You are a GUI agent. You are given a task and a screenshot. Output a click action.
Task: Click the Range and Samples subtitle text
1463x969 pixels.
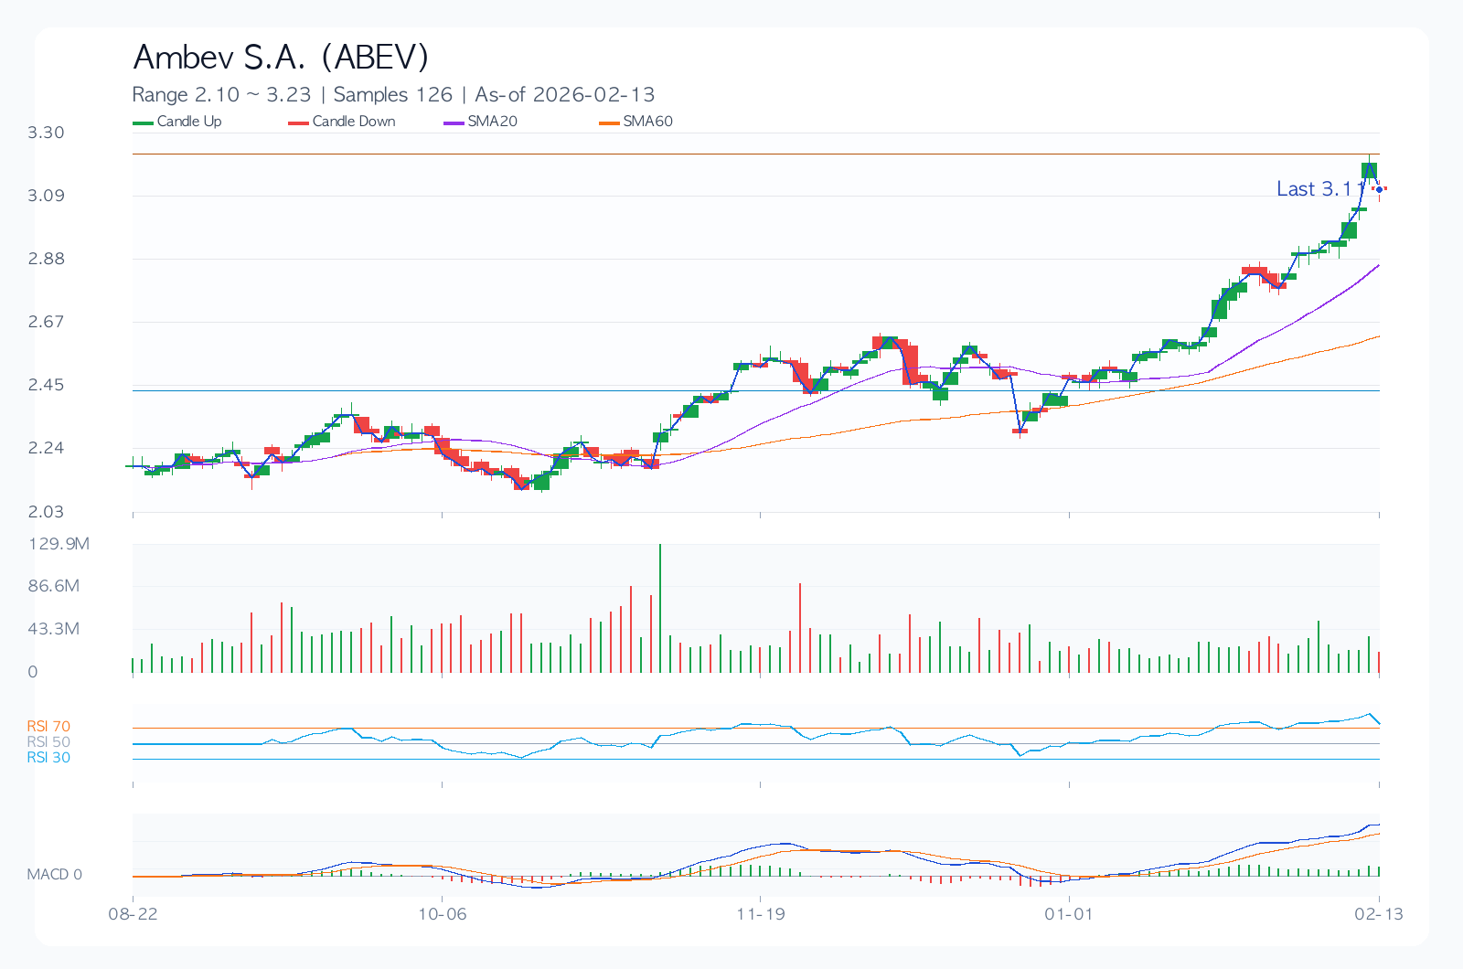click(393, 94)
